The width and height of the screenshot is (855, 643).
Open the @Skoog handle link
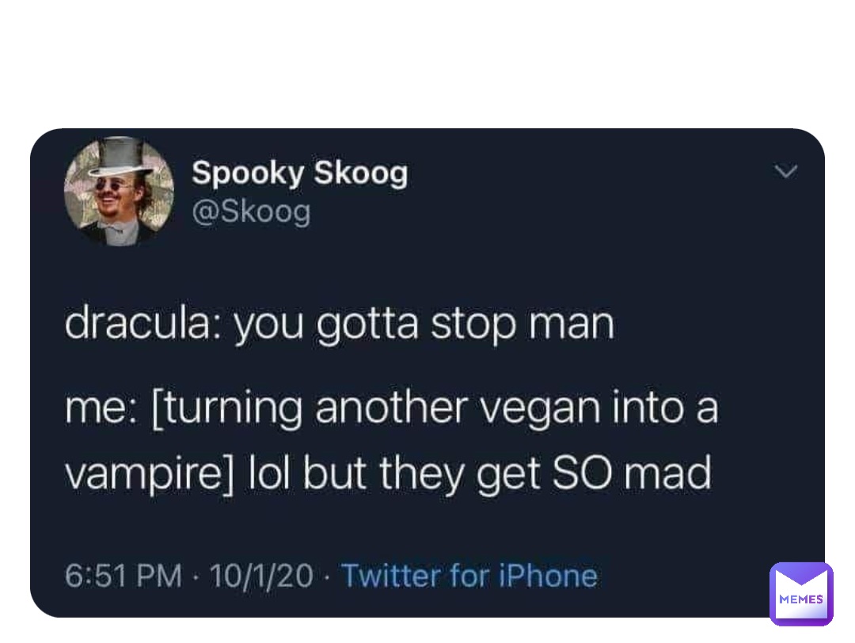tap(252, 211)
